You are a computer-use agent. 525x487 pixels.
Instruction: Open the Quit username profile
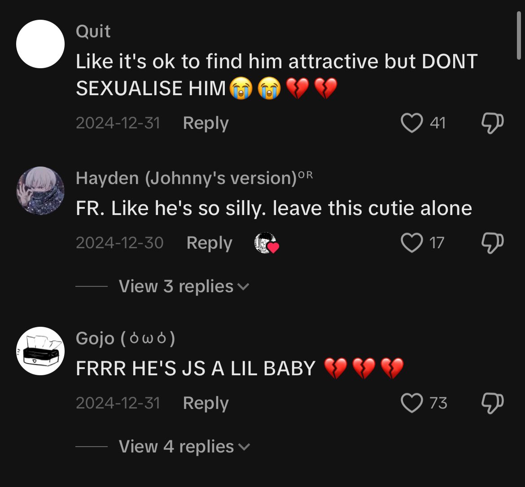93,32
